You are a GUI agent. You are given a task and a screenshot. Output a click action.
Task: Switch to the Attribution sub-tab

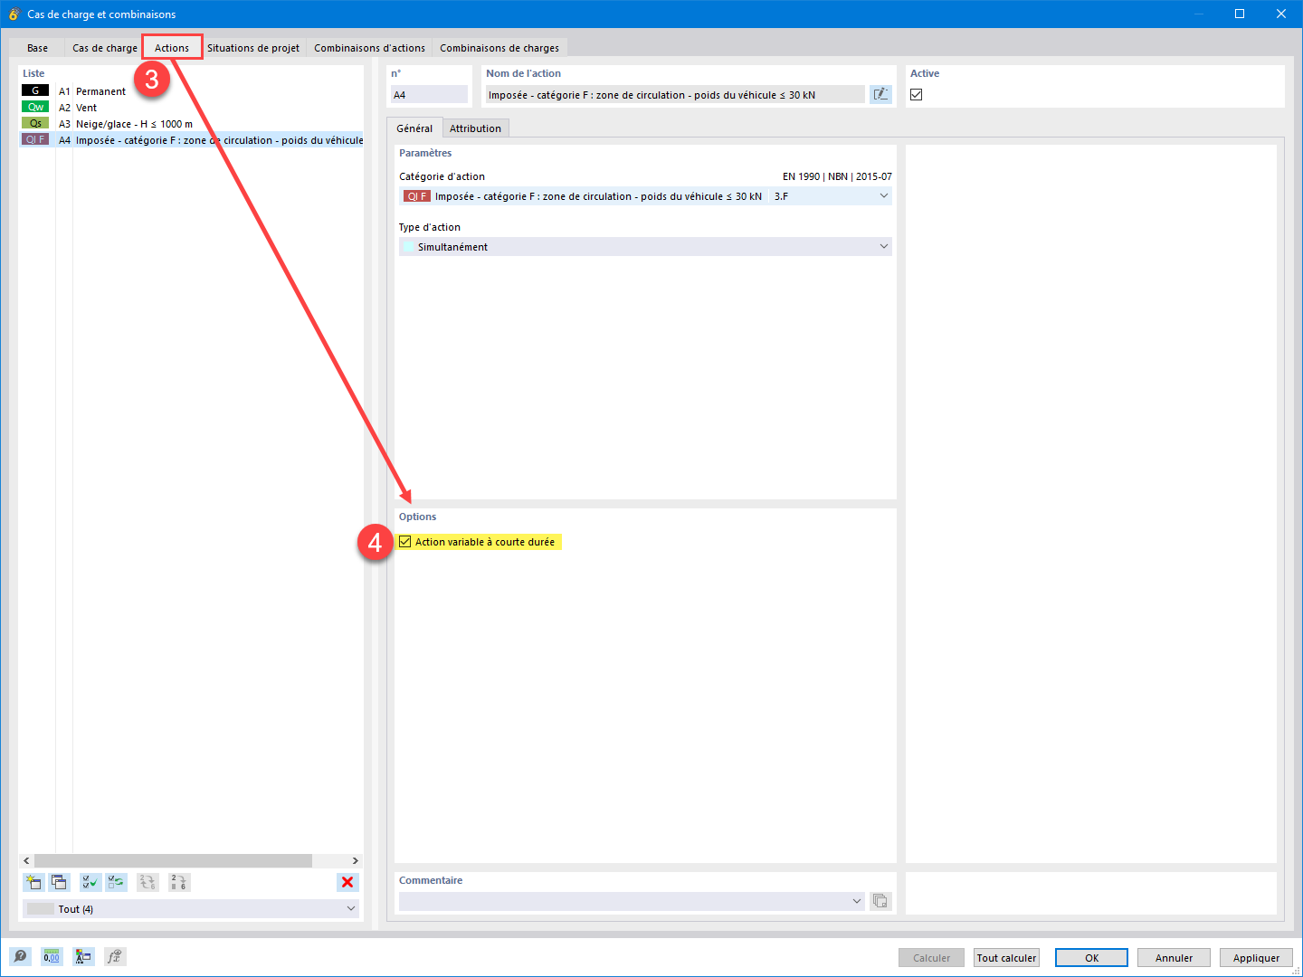[475, 128]
